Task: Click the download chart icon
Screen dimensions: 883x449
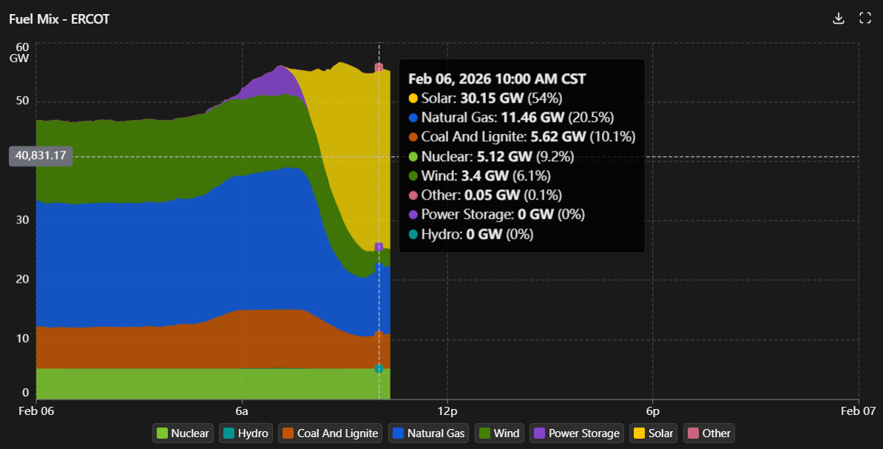Action: coord(838,18)
